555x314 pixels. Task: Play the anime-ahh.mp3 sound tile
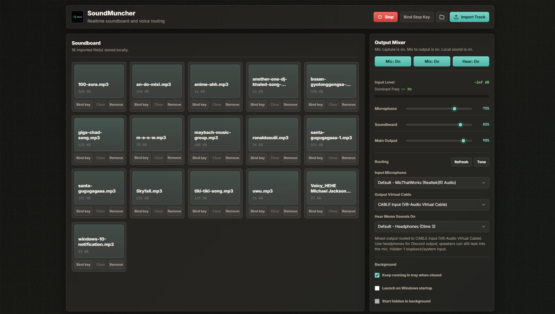coord(215,81)
